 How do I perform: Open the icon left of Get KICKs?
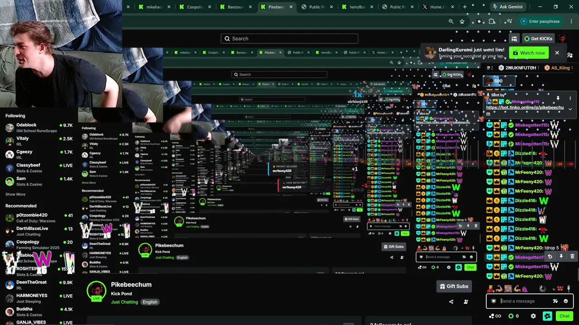[514, 38]
